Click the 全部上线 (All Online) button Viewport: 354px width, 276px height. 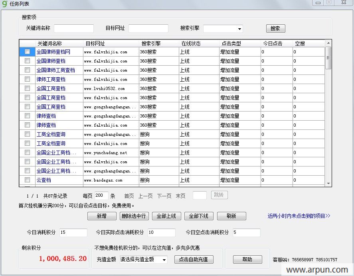pos(166,216)
